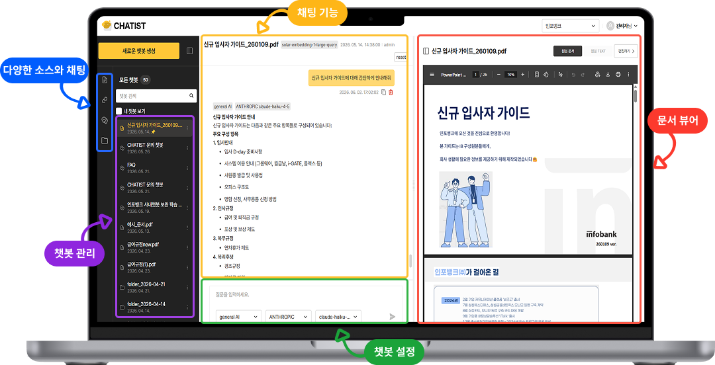Toggle the '내 챗봇 보기' checkbox

click(119, 110)
